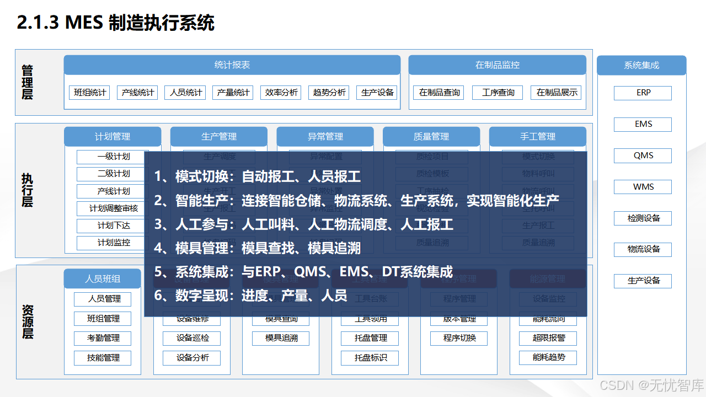Click the WMS integration entry

click(642, 186)
